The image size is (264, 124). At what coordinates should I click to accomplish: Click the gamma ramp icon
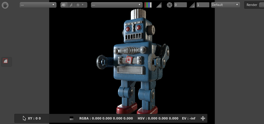coord(192,5)
